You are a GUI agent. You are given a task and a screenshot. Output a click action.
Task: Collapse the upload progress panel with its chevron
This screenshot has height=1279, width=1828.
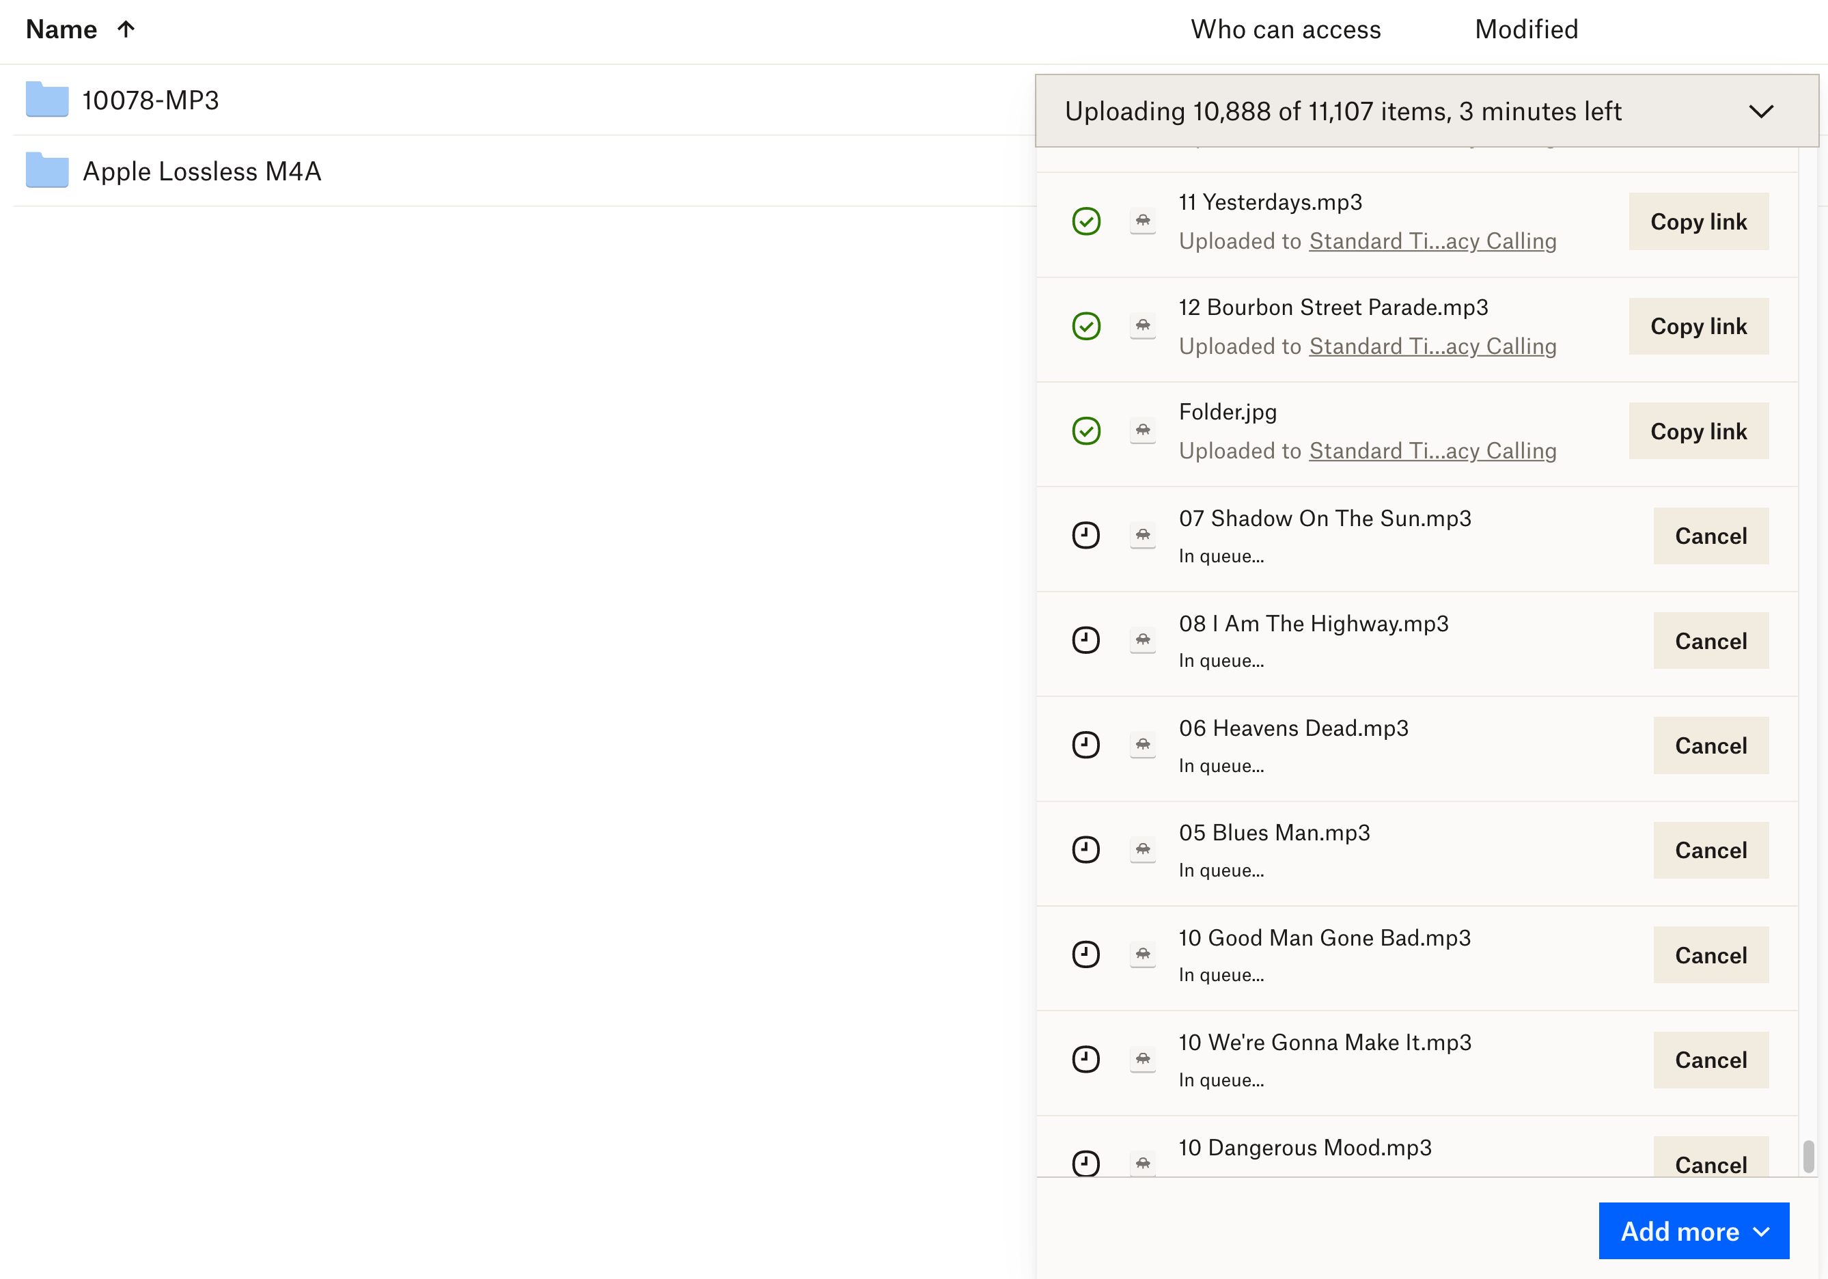(x=1762, y=111)
